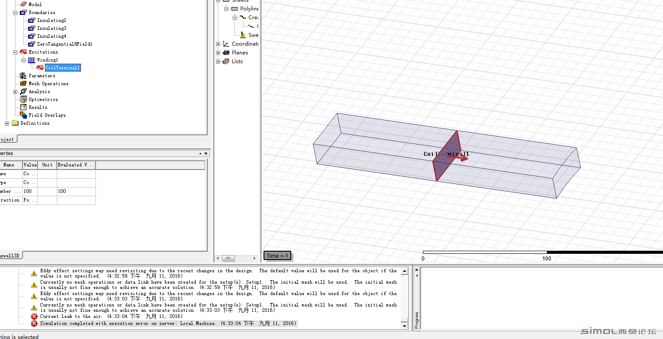
Task: Expand the Planes node
Action: click(x=218, y=53)
